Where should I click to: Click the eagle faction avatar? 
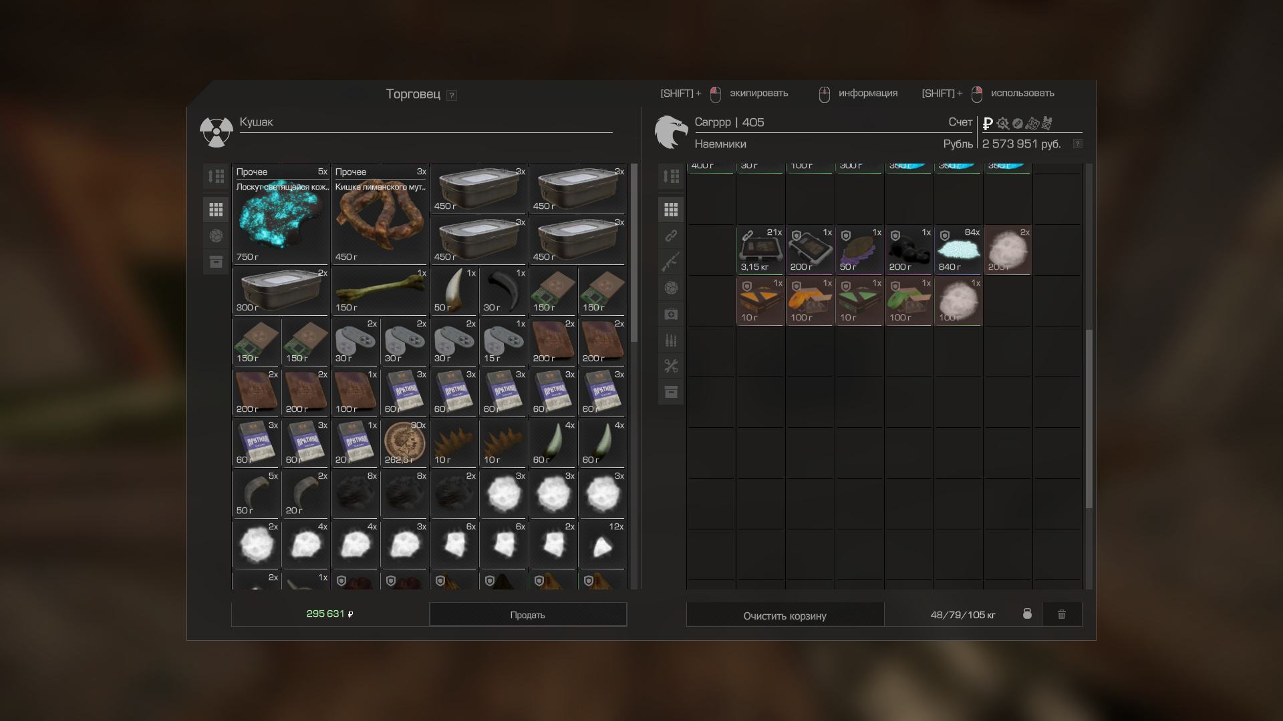click(671, 132)
